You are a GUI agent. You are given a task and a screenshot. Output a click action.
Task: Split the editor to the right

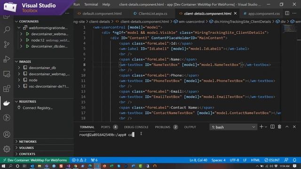click(x=287, y=13)
